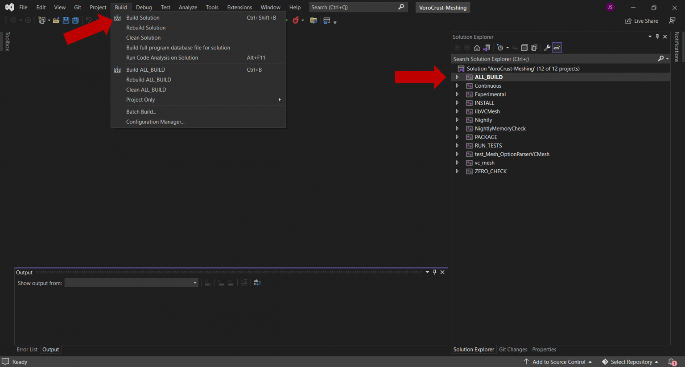The image size is (685, 367).
Task: Click Collapse All in Solution Explorer toolbar
Action: (524, 48)
